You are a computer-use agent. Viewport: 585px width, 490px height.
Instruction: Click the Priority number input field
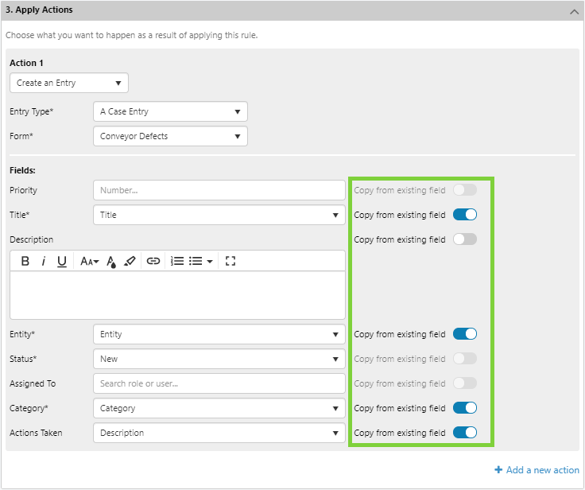click(219, 190)
